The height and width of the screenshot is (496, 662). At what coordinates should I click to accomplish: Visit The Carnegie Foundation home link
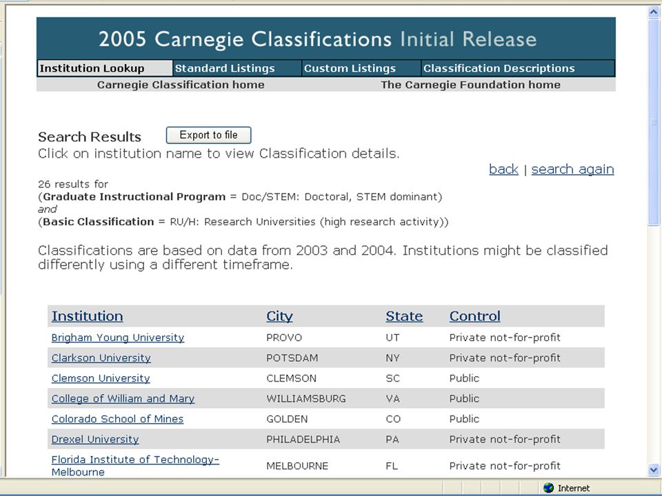coord(471,85)
